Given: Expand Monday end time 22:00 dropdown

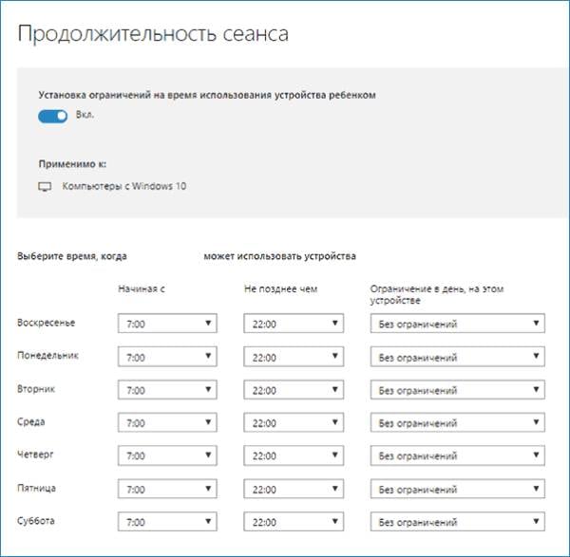Looking at the screenshot, I should [x=294, y=358].
